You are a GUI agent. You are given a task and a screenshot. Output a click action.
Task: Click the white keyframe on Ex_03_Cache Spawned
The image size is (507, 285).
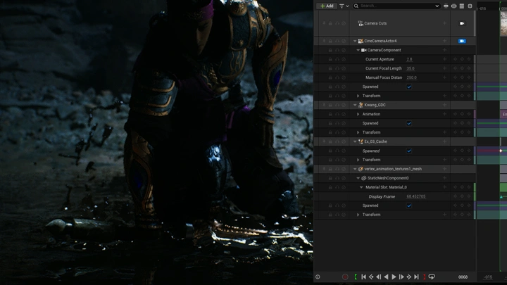(x=501, y=151)
